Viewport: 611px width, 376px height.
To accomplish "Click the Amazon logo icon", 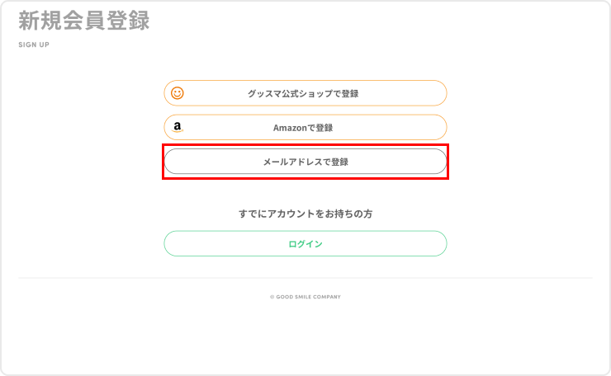I will tap(178, 128).
